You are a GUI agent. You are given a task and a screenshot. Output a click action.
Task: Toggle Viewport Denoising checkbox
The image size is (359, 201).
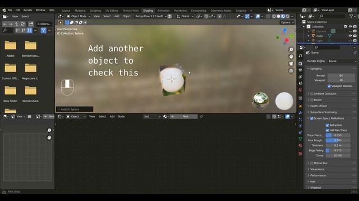pos(329,86)
